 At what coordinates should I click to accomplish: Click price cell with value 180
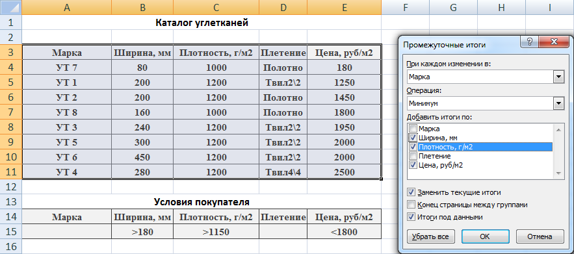[344, 68]
